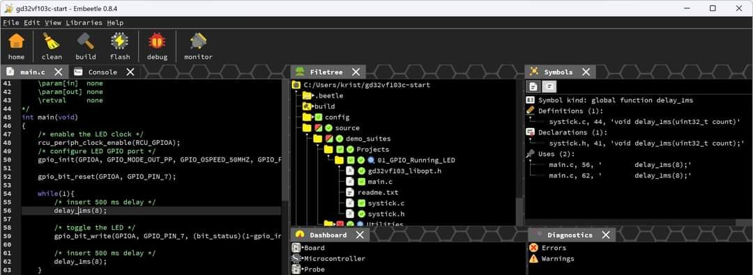Toggle the green checkbox beside config folder
The width and height of the screenshot is (753, 275).
point(318,117)
